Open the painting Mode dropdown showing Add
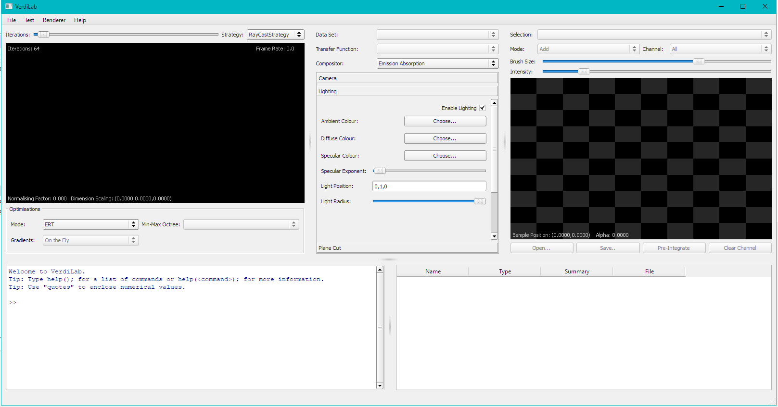The height and width of the screenshot is (407, 778). point(588,49)
